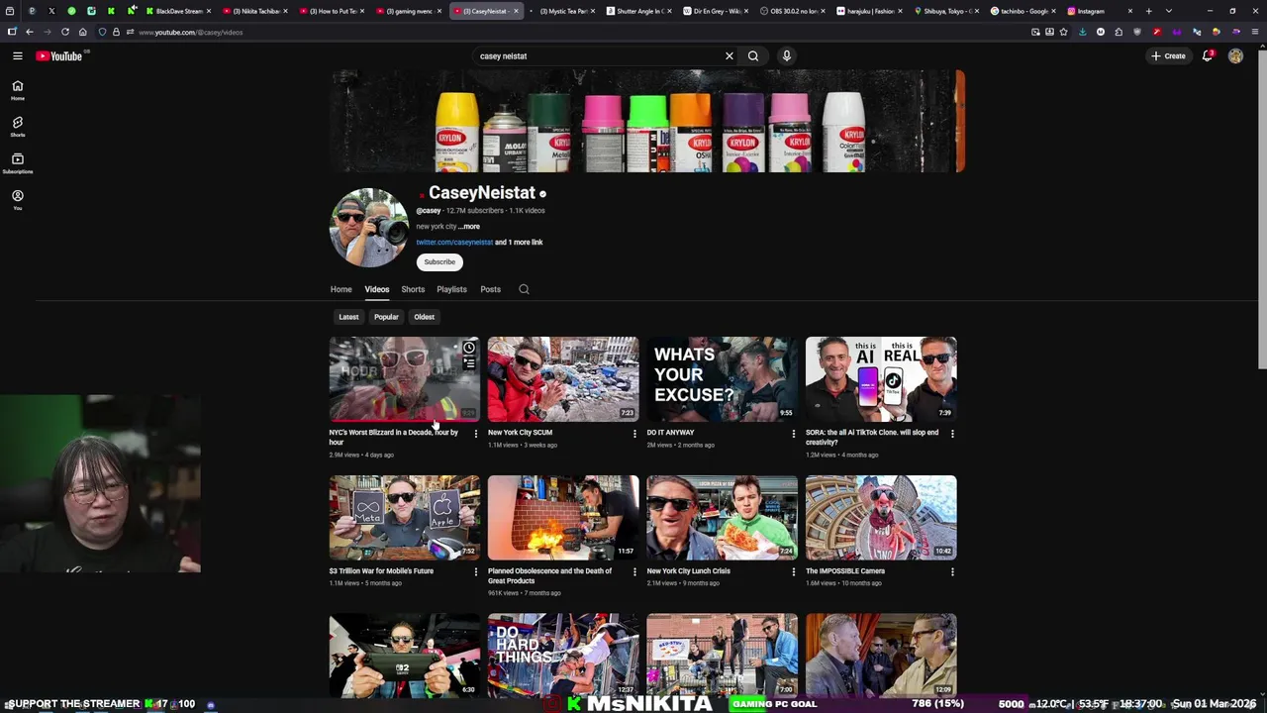The image size is (1267, 713).
Task: Go to Home in the YouTube sidebar
Action: [17, 90]
